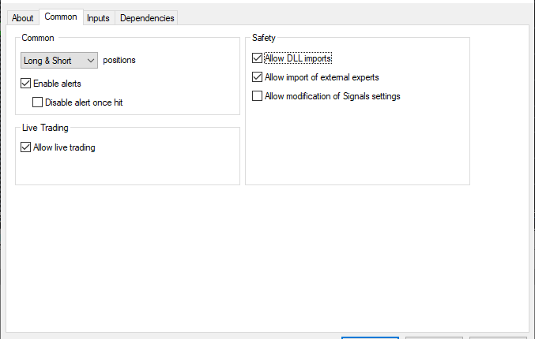This screenshot has width=535, height=339.
Task: Click the 'Allow live trading' label text
Action: click(x=64, y=147)
